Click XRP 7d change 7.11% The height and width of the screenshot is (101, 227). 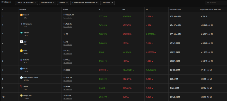[149, 43]
